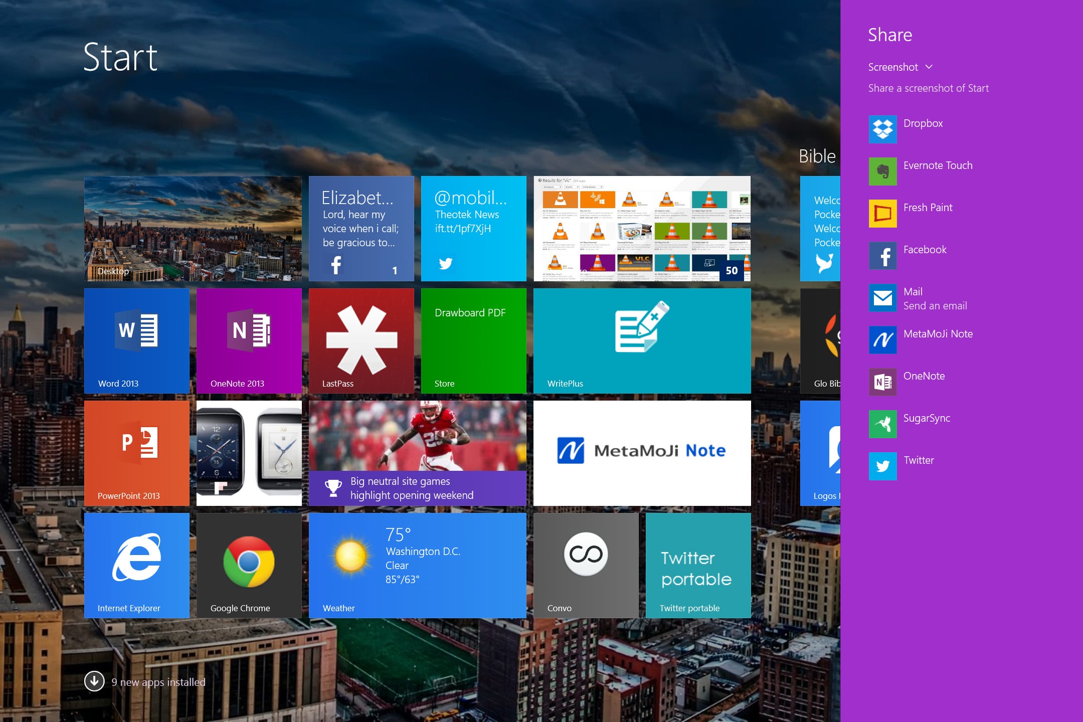This screenshot has height=722, width=1083.
Task: Share to Facebook from the share pane
Action: [x=882, y=256]
